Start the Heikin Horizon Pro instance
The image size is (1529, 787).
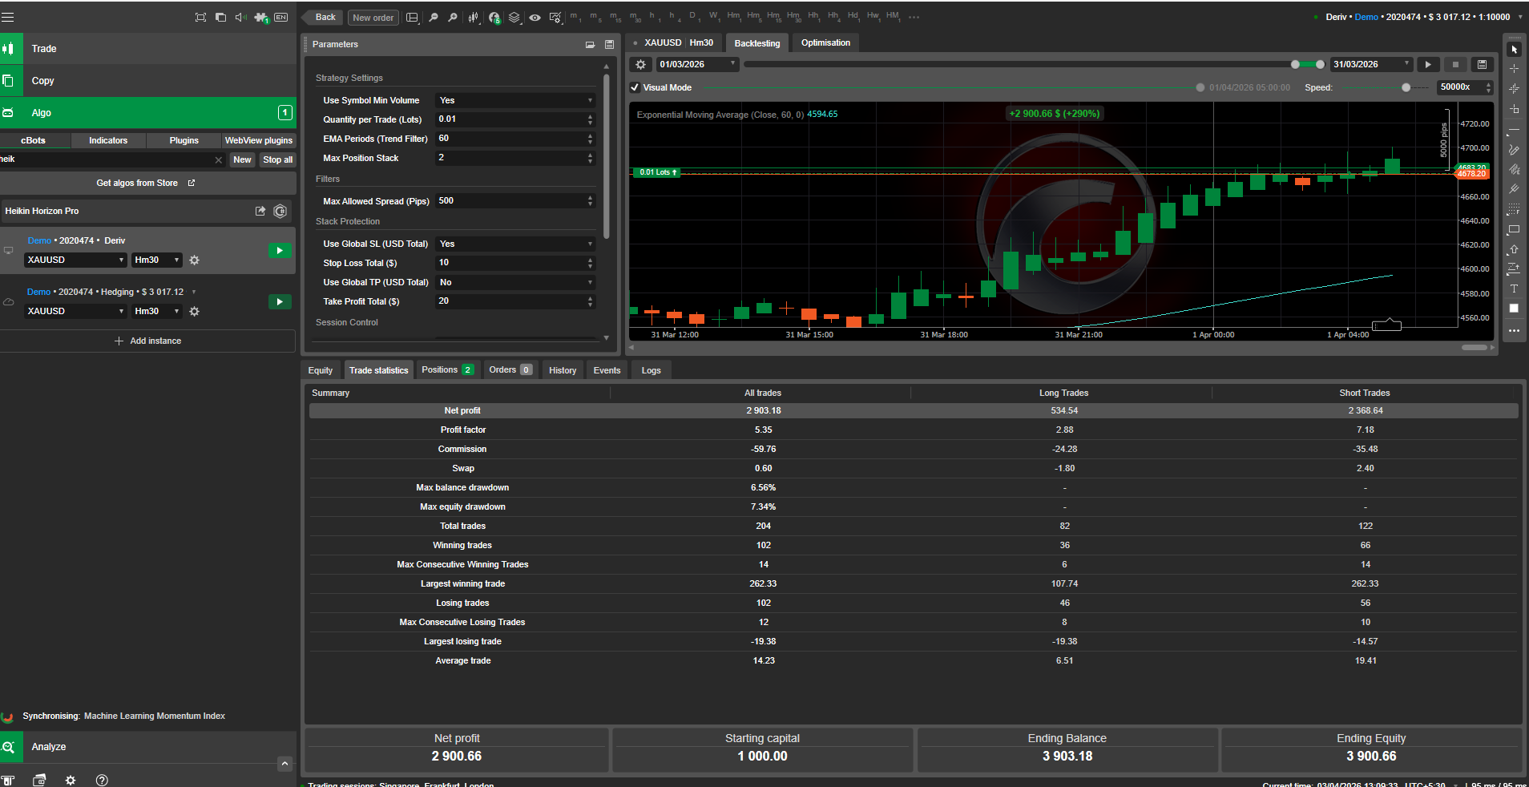tap(280, 250)
